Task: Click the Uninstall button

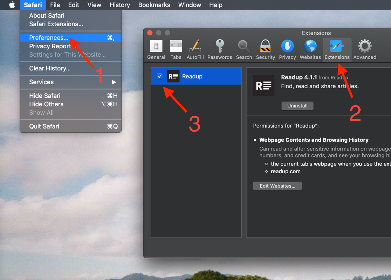Action: [x=297, y=106]
